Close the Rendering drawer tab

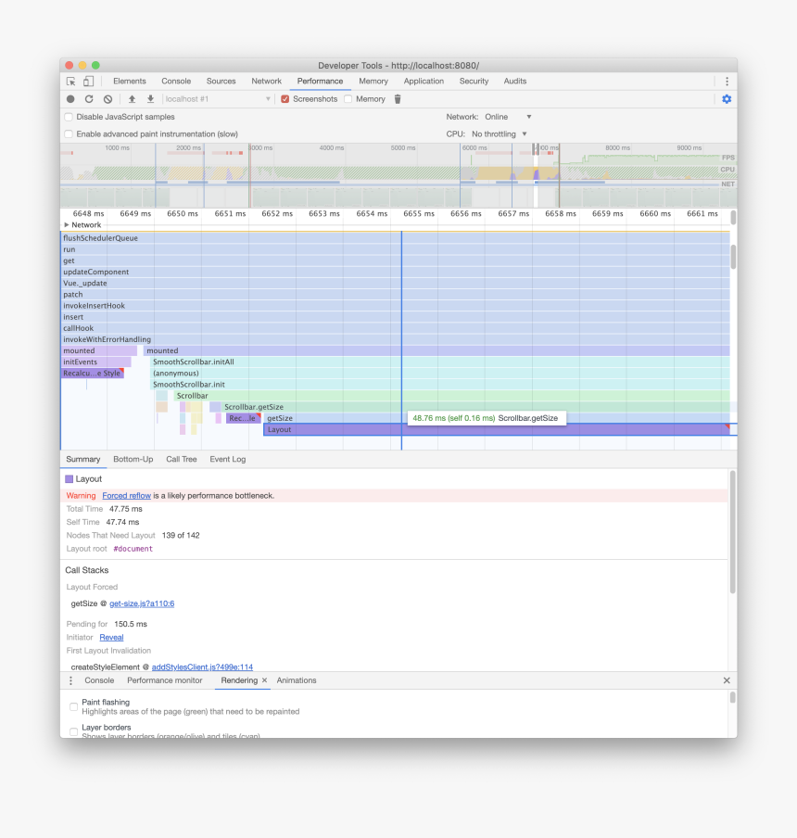coord(264,680)
